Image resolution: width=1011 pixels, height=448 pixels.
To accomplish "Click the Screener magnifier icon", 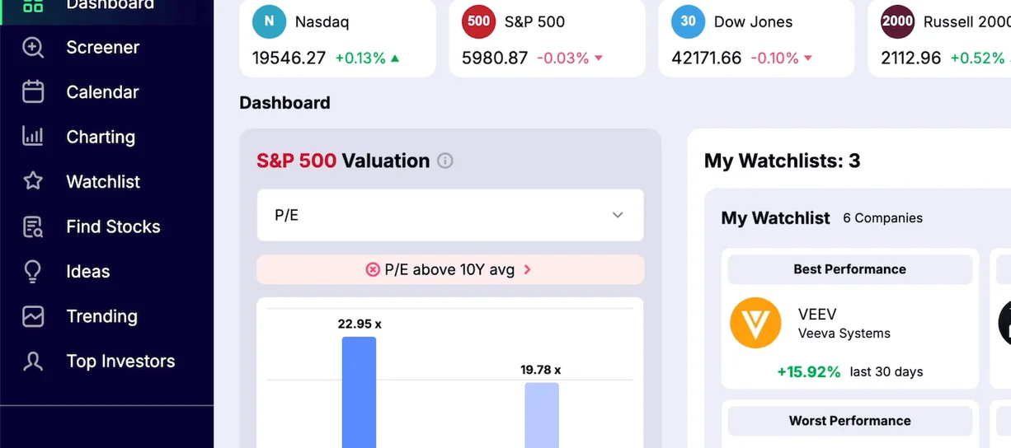I will coord(33,48).
